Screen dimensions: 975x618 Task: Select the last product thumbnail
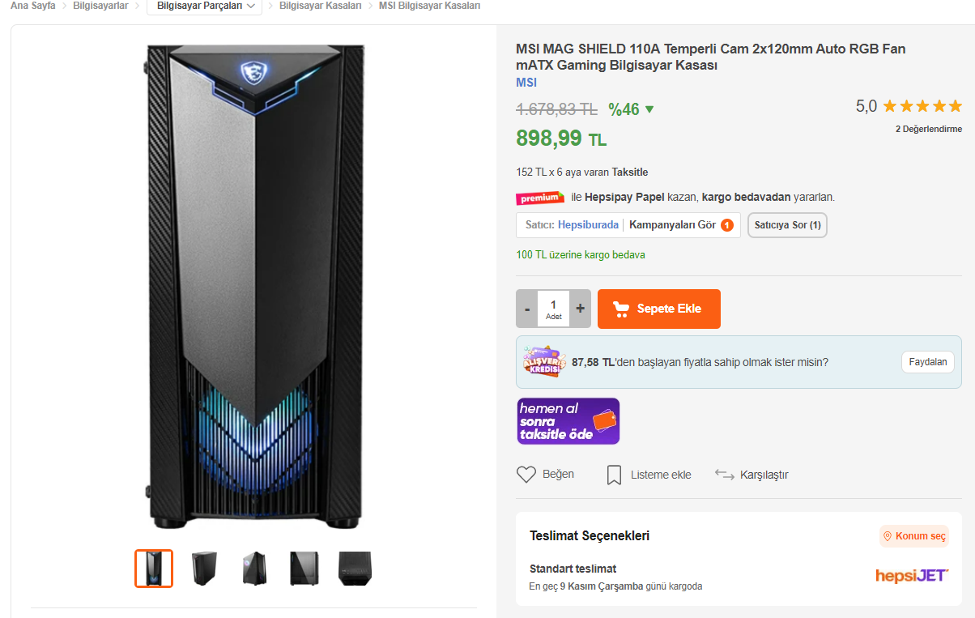pyautogui.click(x=355, y=569)
